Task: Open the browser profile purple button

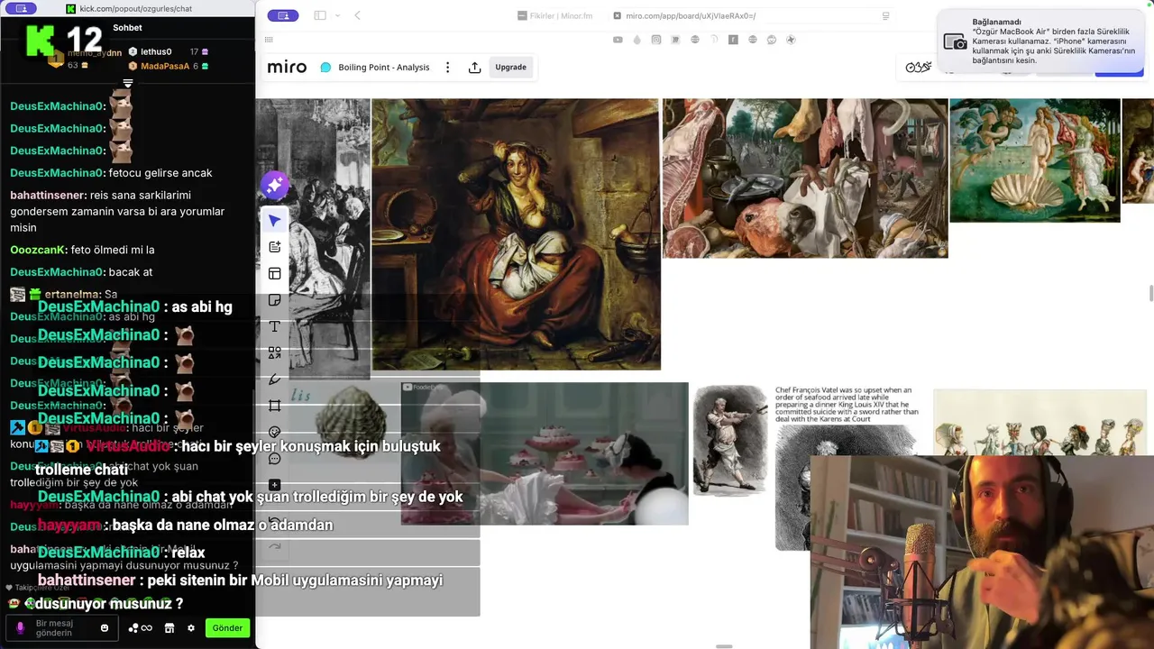Action: 283,15
